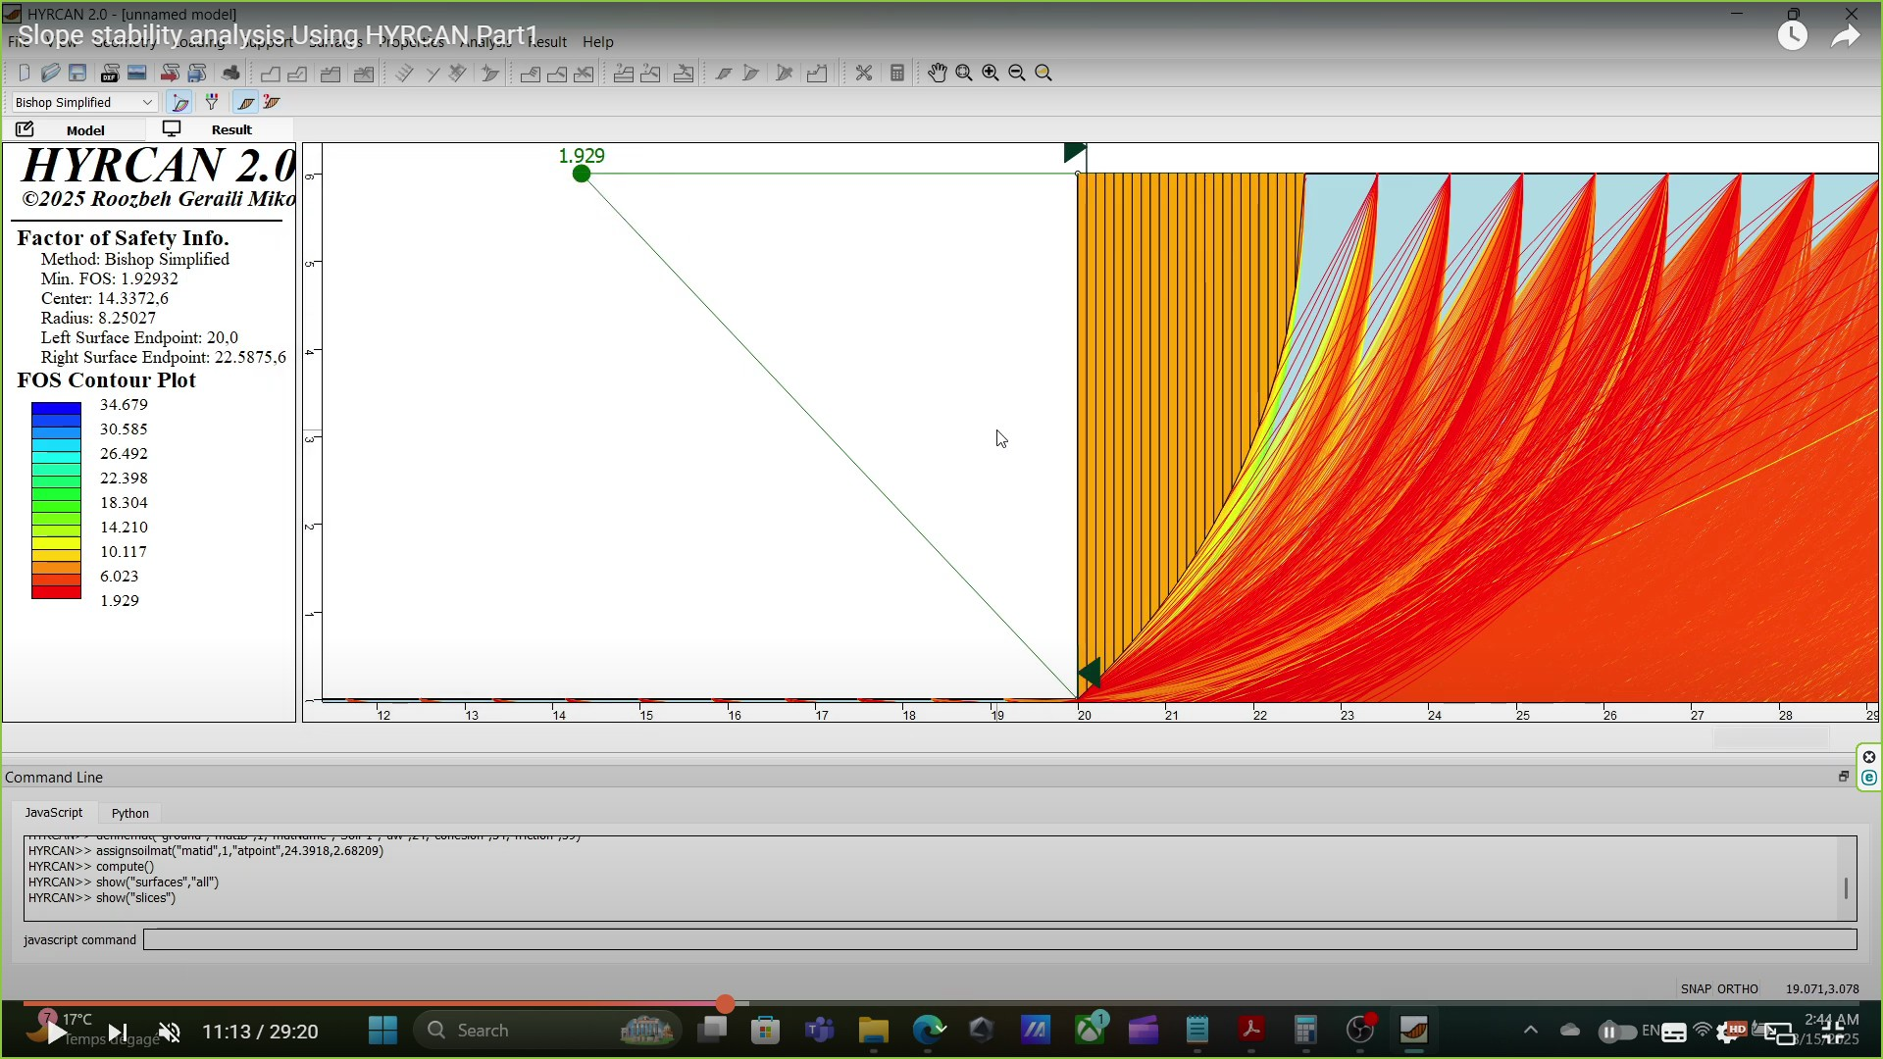
Task: Click the javascript command input field
Action: [x=999, y=939]
